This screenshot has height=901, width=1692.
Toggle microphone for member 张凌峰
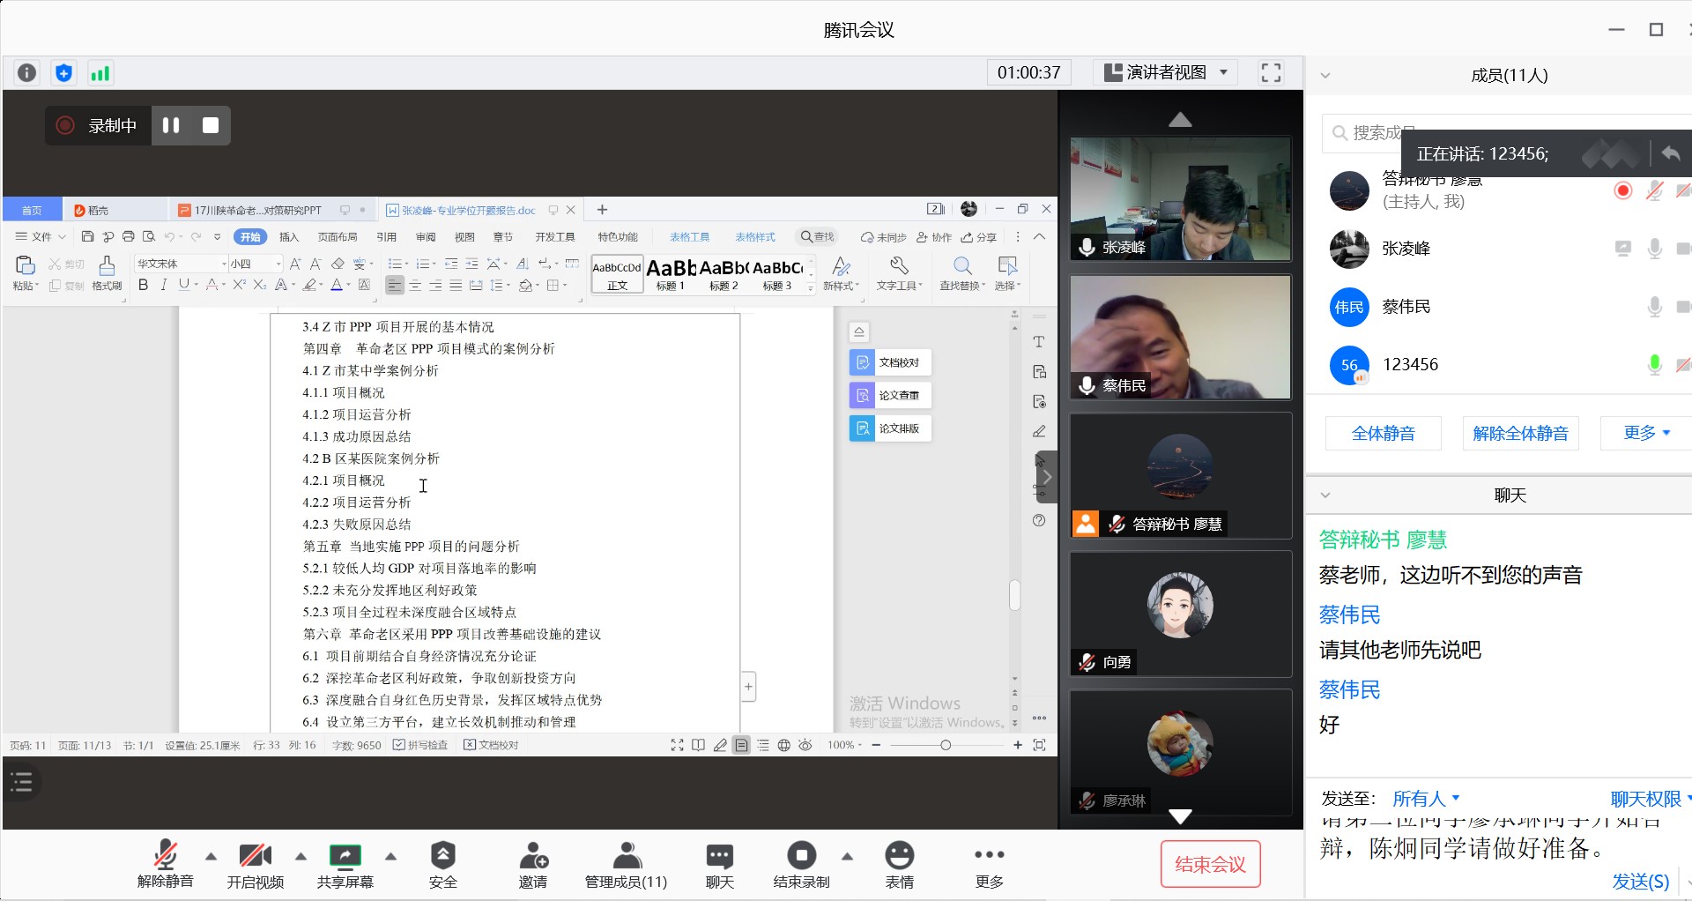1655,249
